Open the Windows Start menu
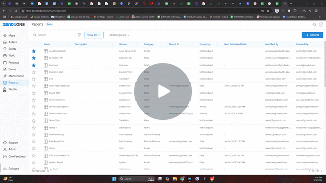Screen dimensions: 326x183 coord(114,179)
